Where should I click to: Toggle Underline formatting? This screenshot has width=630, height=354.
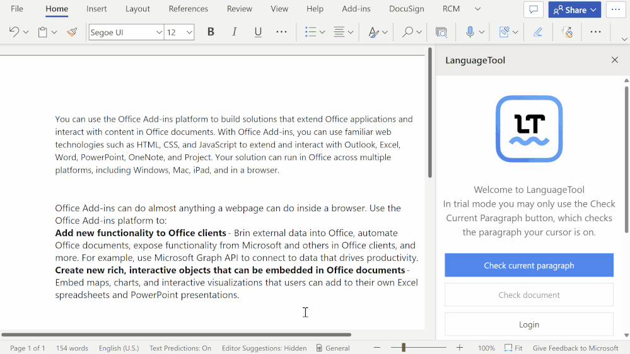[x=258, y=31]
